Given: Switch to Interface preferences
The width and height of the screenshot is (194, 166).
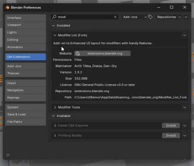Looking at the screenshot, I should 26,18.
